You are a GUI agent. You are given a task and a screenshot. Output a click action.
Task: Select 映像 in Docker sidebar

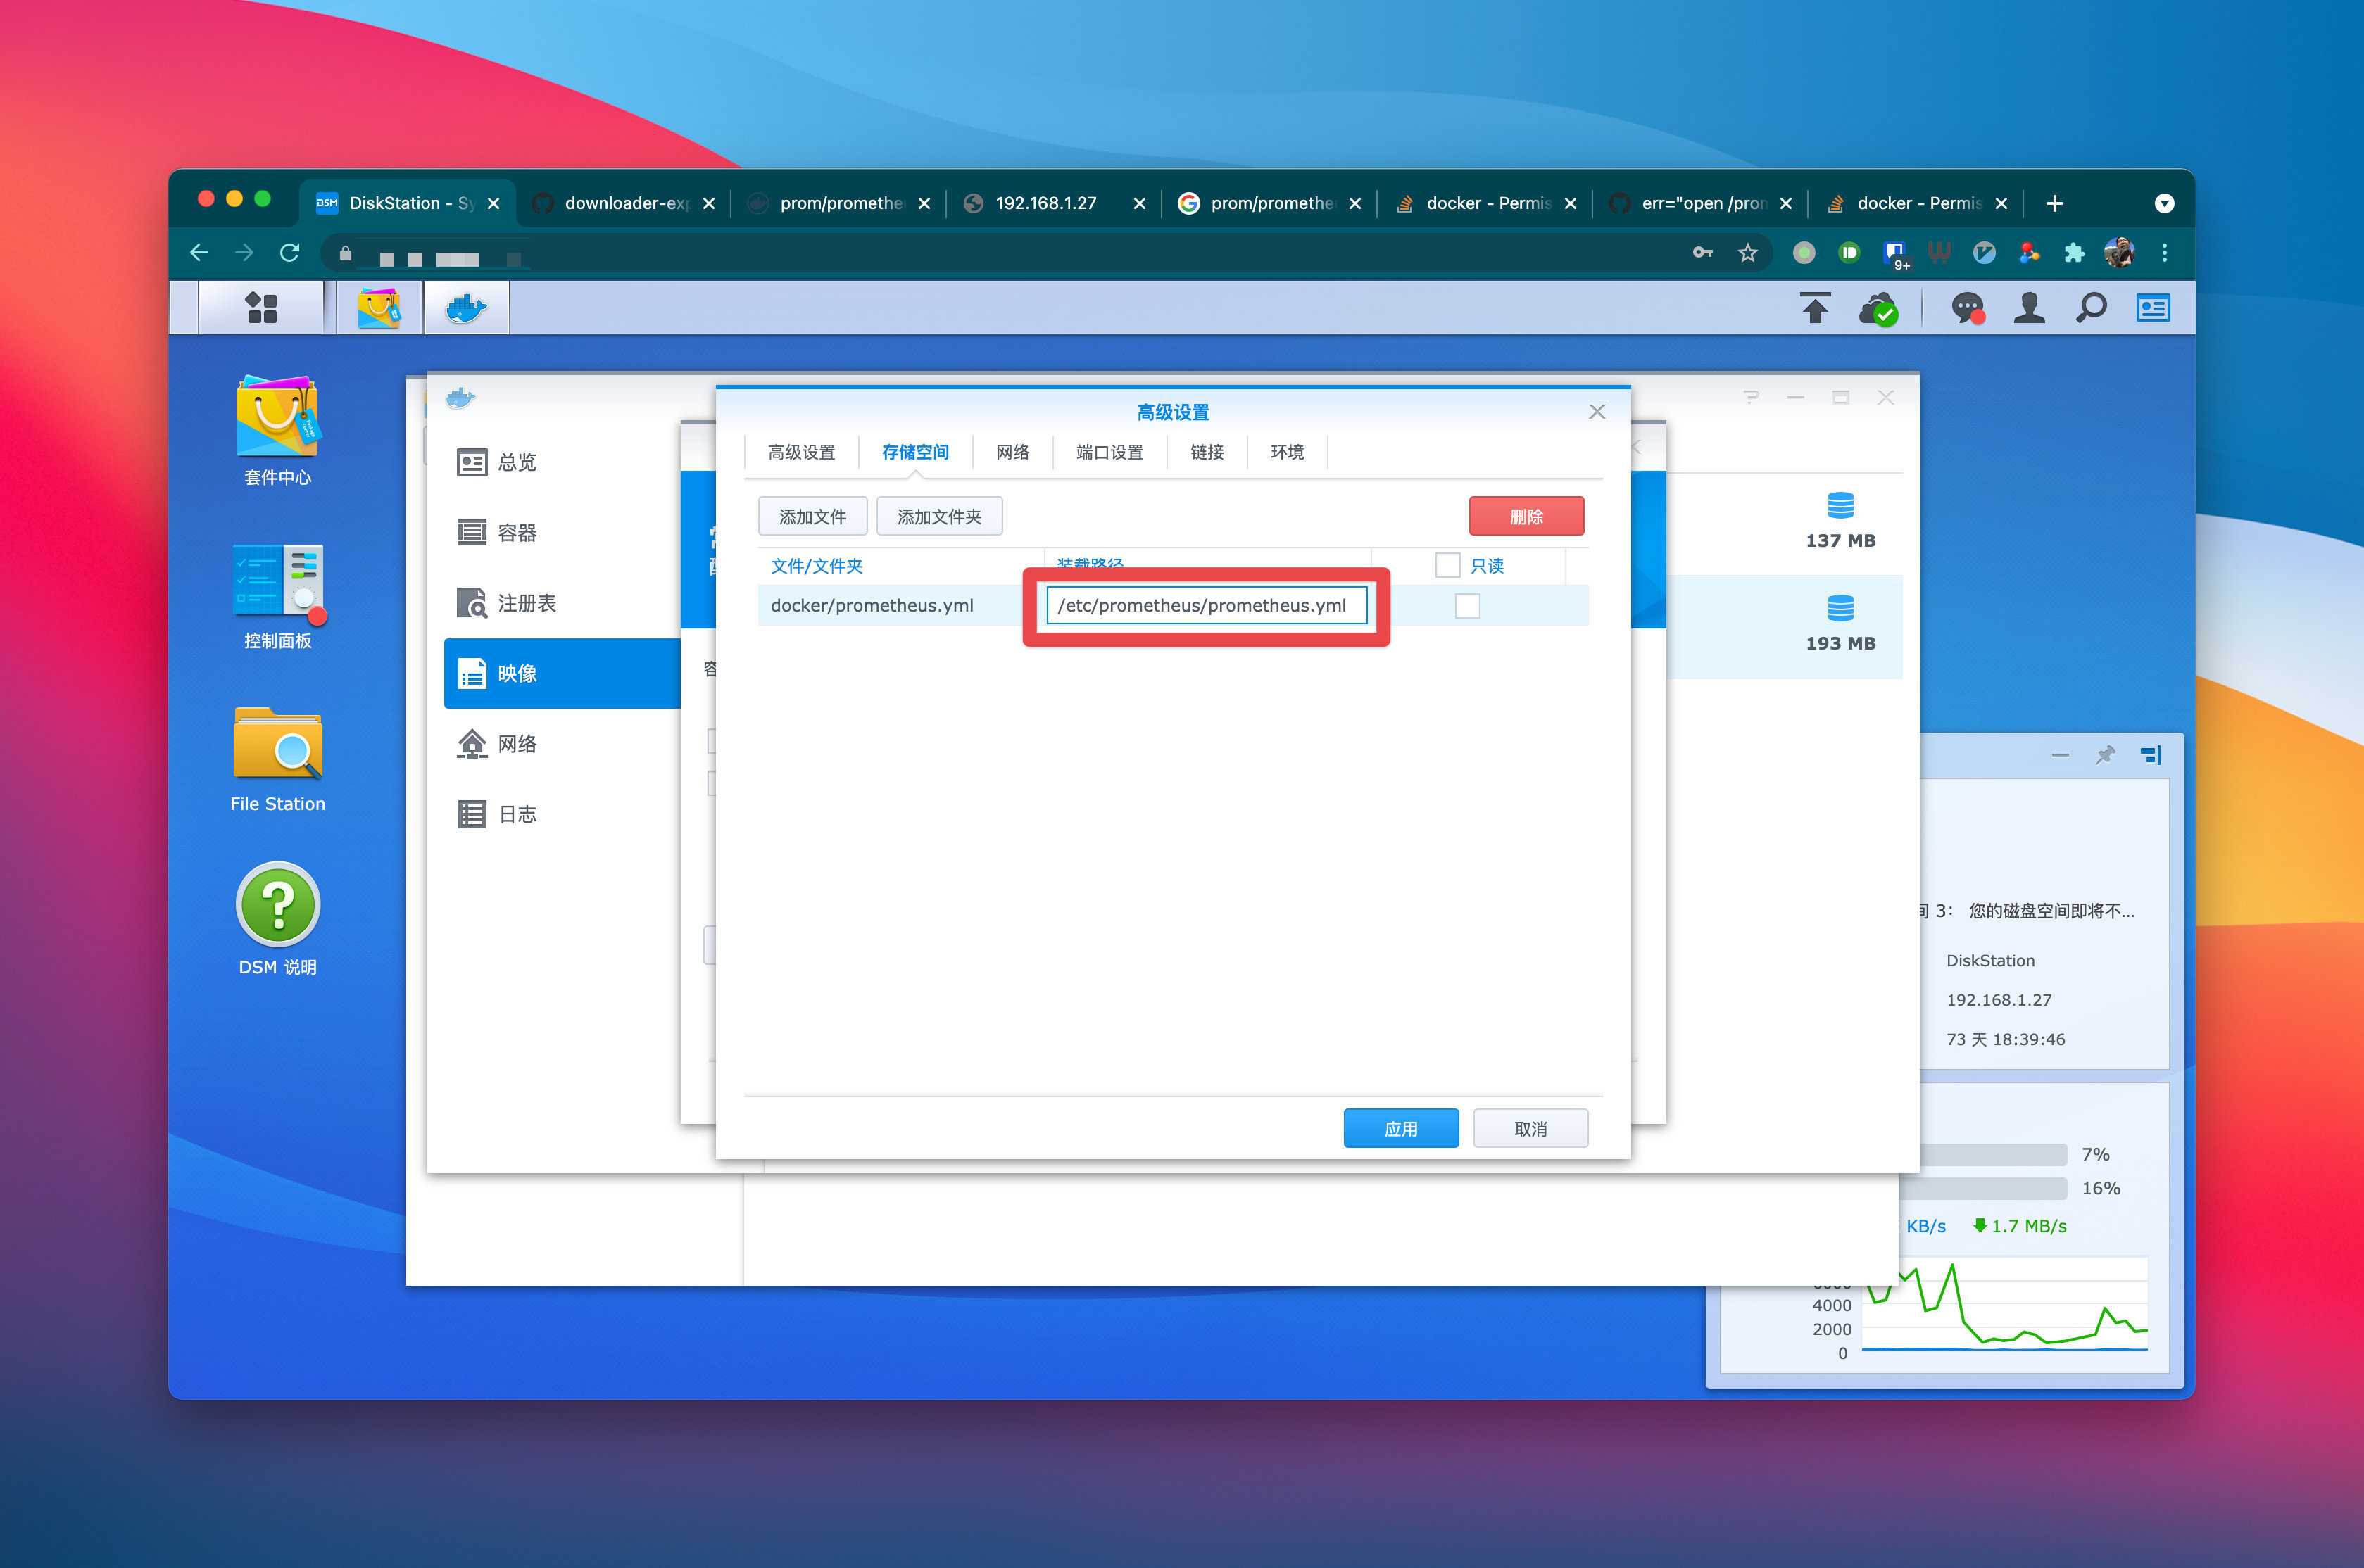(x=562, y=673)
